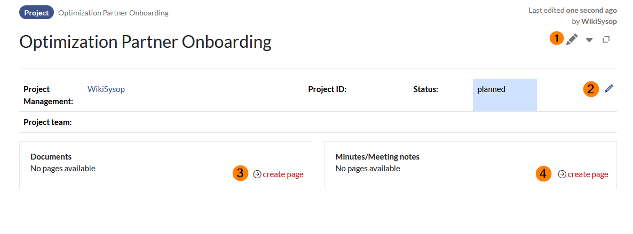
Task: Open the WikiSysop author link under Last edited
Action: tap(599, 21)
